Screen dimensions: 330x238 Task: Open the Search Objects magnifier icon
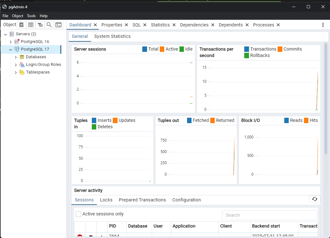pyautogui.click(x=49, y=25)
